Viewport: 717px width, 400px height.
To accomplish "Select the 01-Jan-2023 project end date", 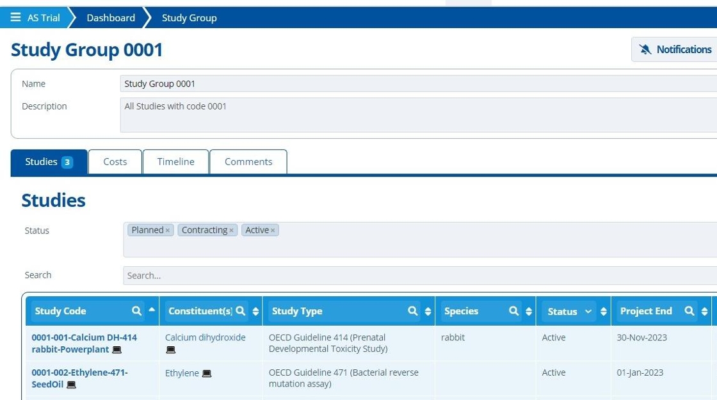I will 640,372.
